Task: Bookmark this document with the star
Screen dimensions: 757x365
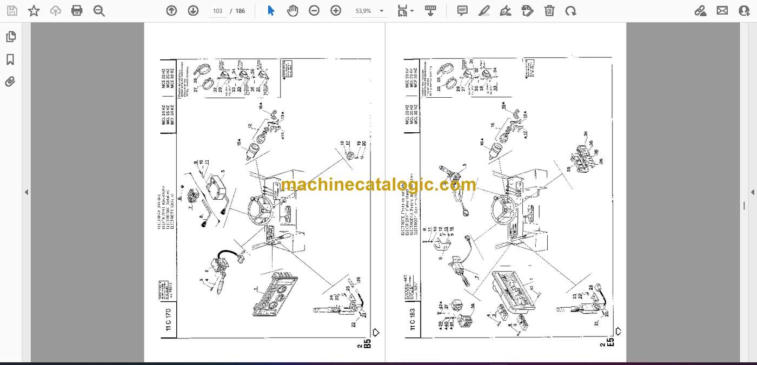Action: (x=34, y=11)
